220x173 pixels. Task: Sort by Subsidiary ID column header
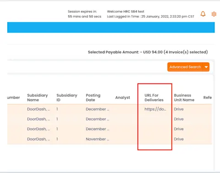pos(67,98)
